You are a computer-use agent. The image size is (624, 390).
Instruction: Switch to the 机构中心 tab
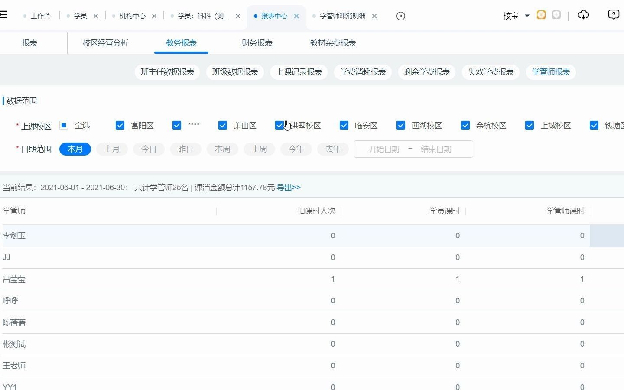click(x=132, y=16)
